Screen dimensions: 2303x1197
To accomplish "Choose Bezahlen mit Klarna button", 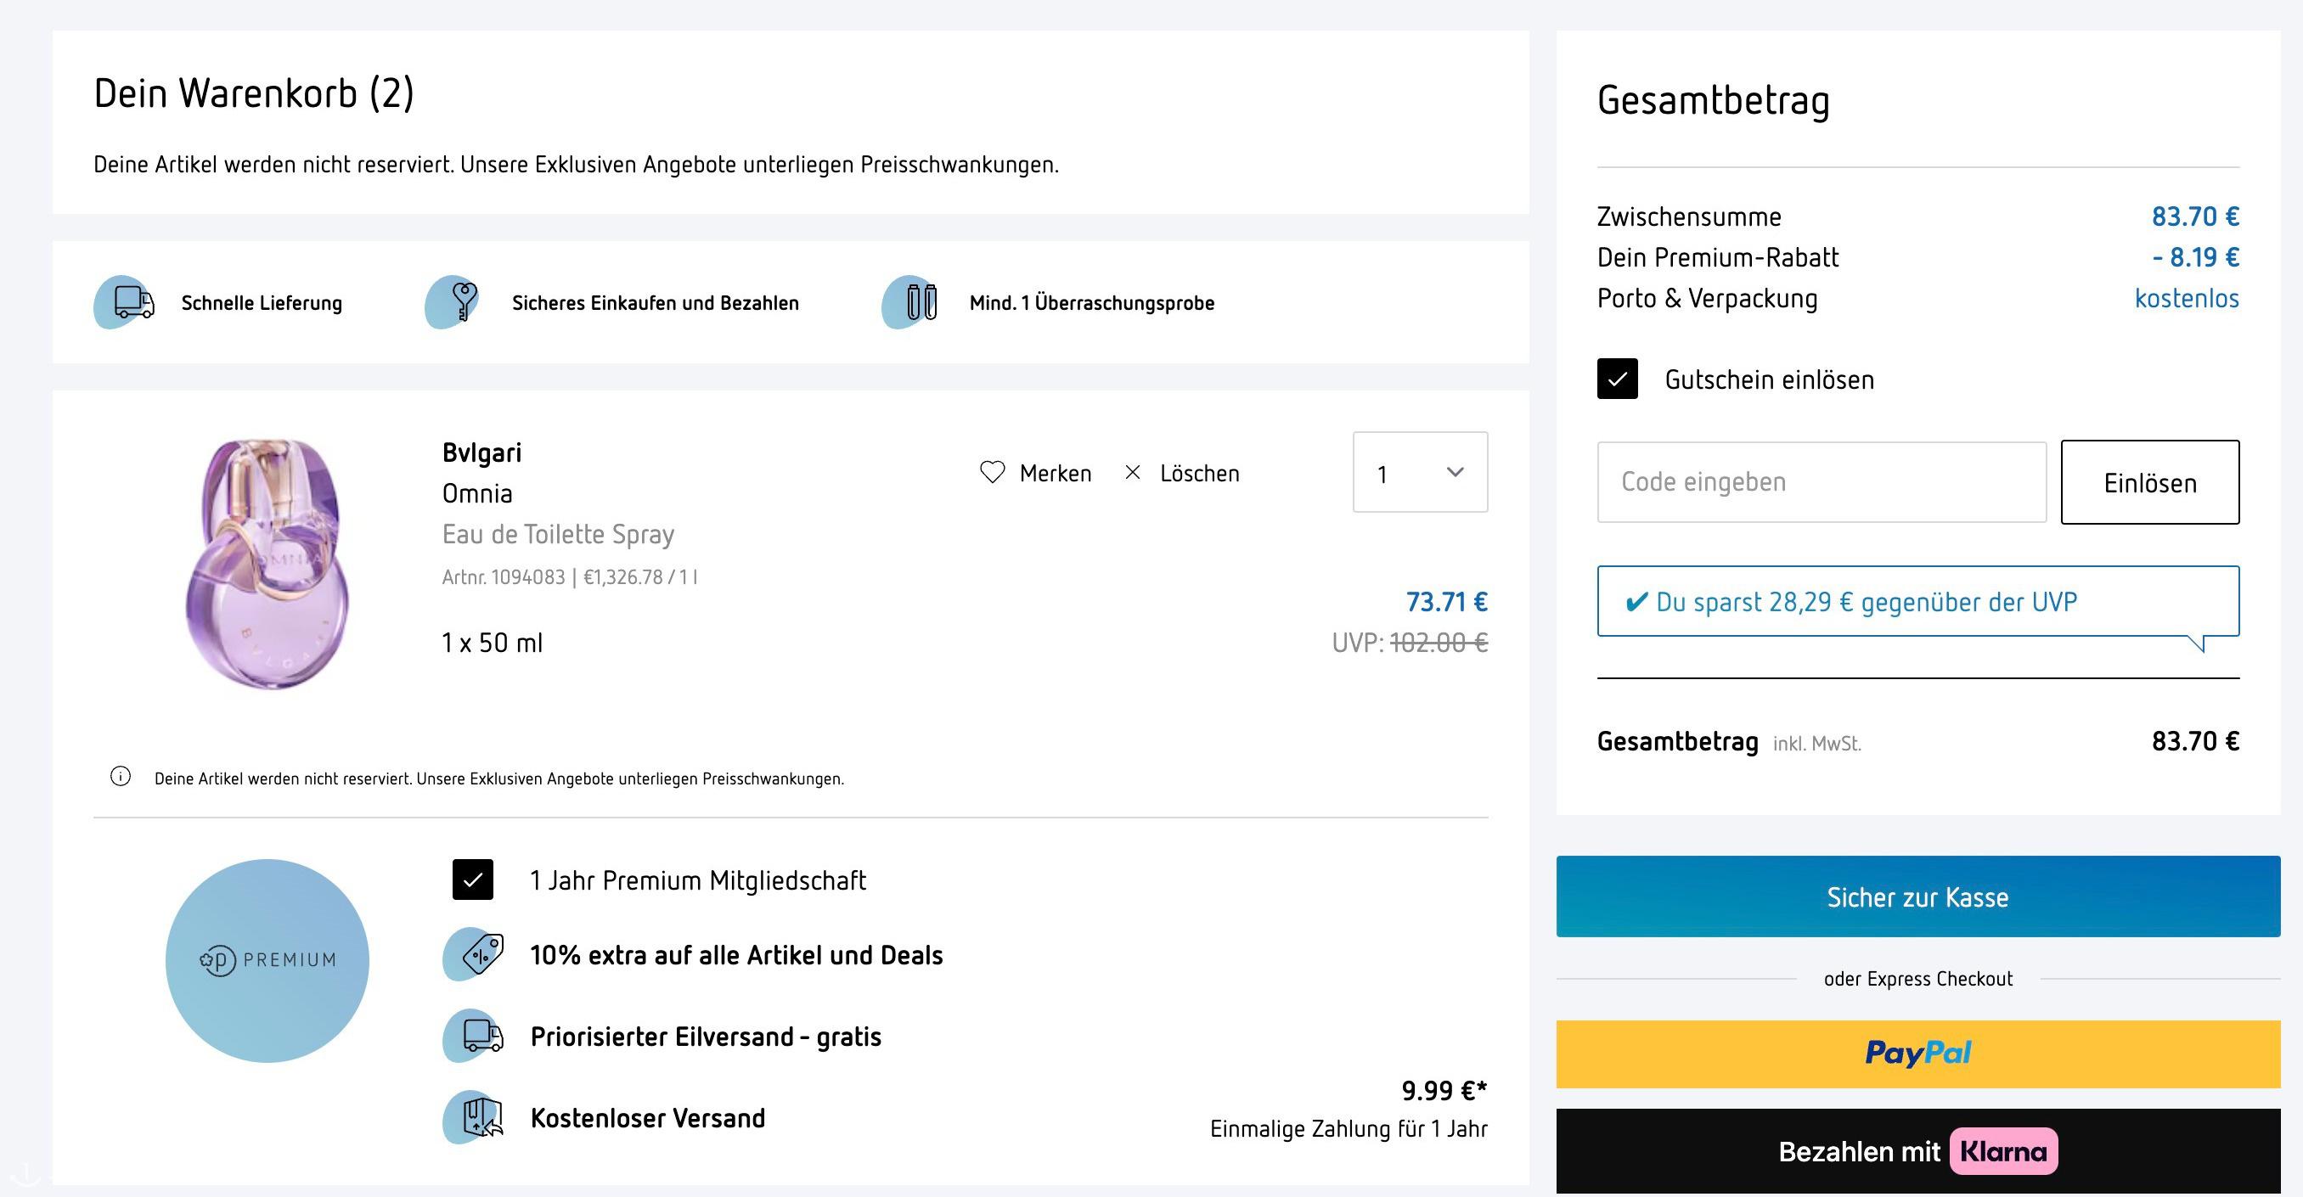I will (1917, 1151).
